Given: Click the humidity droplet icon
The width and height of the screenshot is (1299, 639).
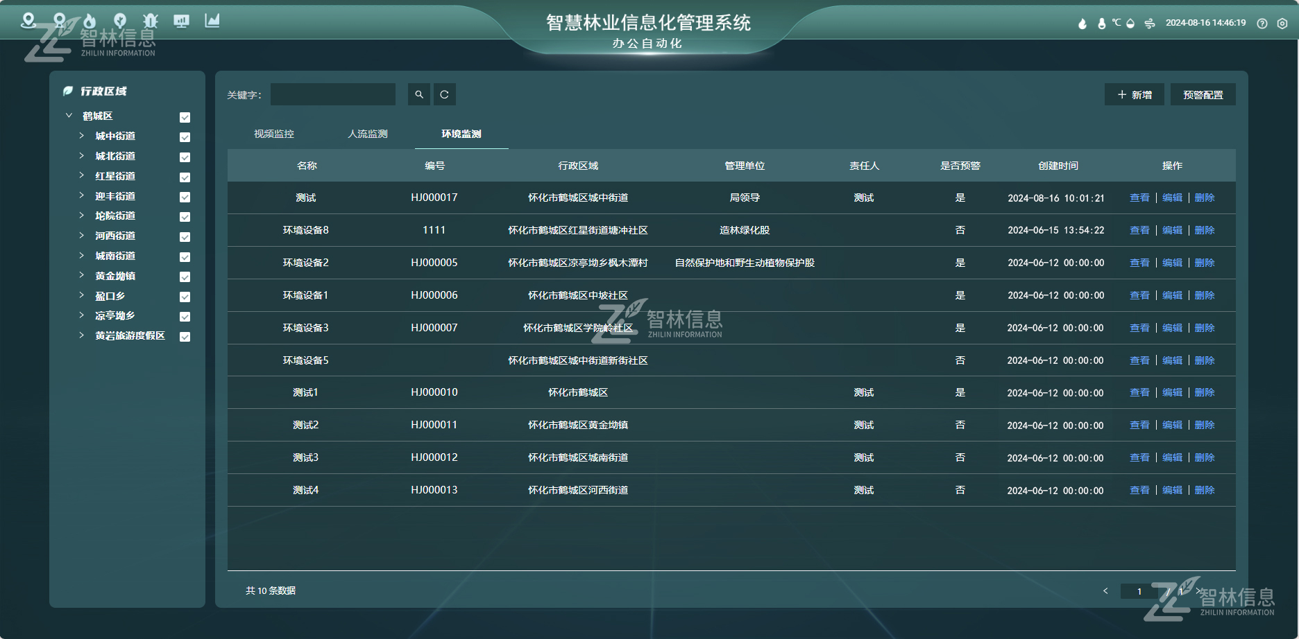Looking at the screenshot, I should click(1130, 24).
